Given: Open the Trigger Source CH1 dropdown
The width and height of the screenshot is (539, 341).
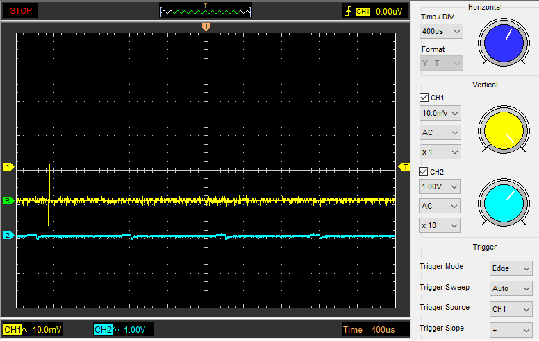Looking at the screenshot, I should tap(511, 309).
